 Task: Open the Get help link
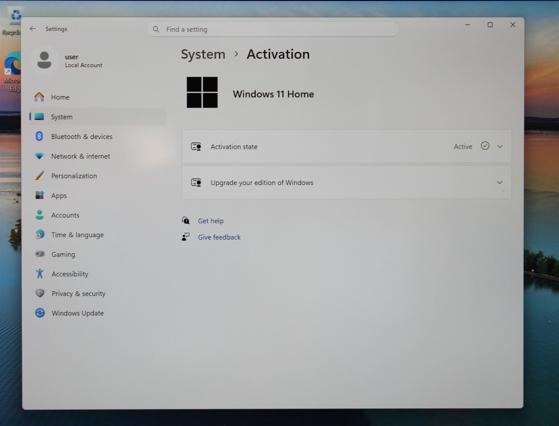[x=211, y=221]
